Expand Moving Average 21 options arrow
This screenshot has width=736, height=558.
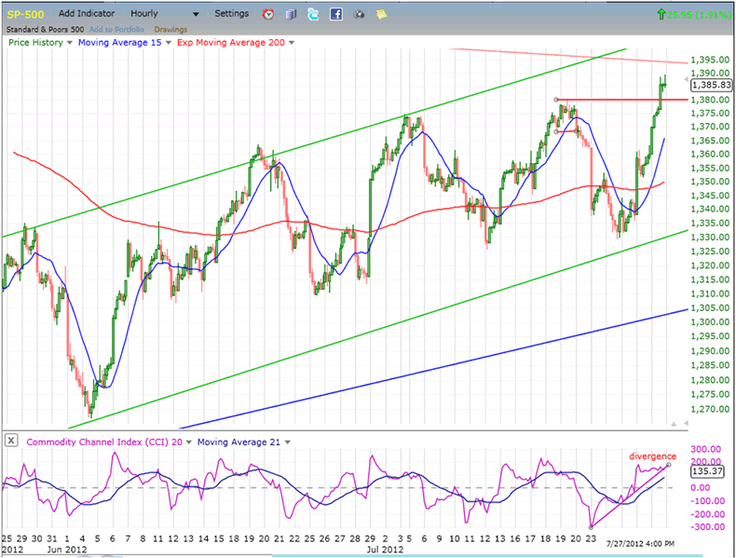tap(289, 442)
